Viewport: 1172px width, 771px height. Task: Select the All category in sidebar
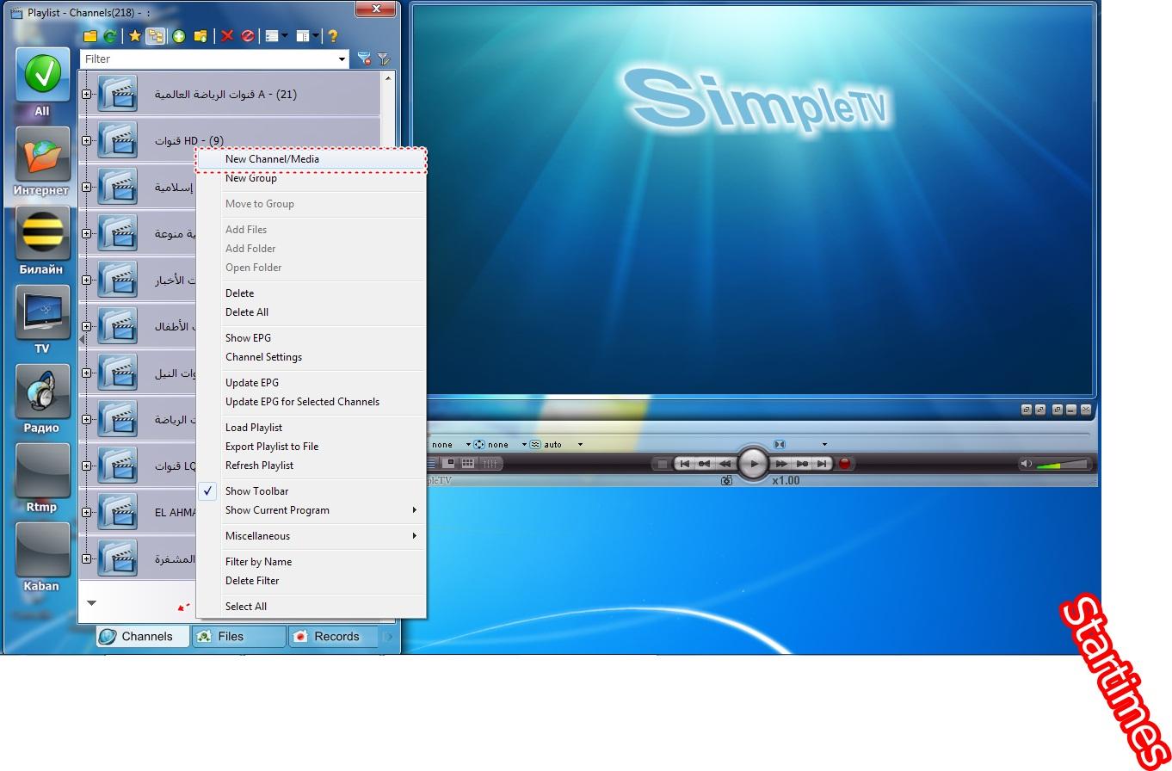pos(41,83)
